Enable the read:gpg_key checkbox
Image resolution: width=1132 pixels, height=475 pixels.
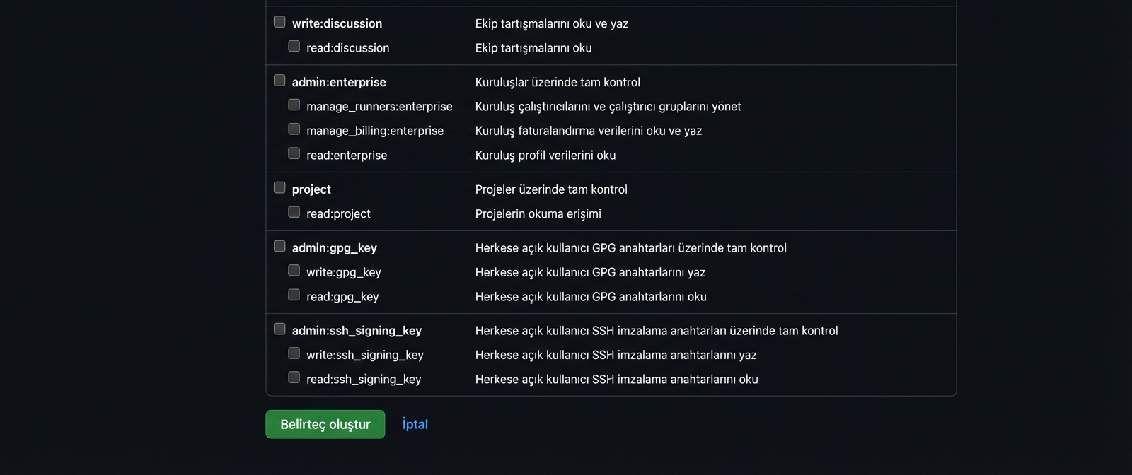coord(294,294)
